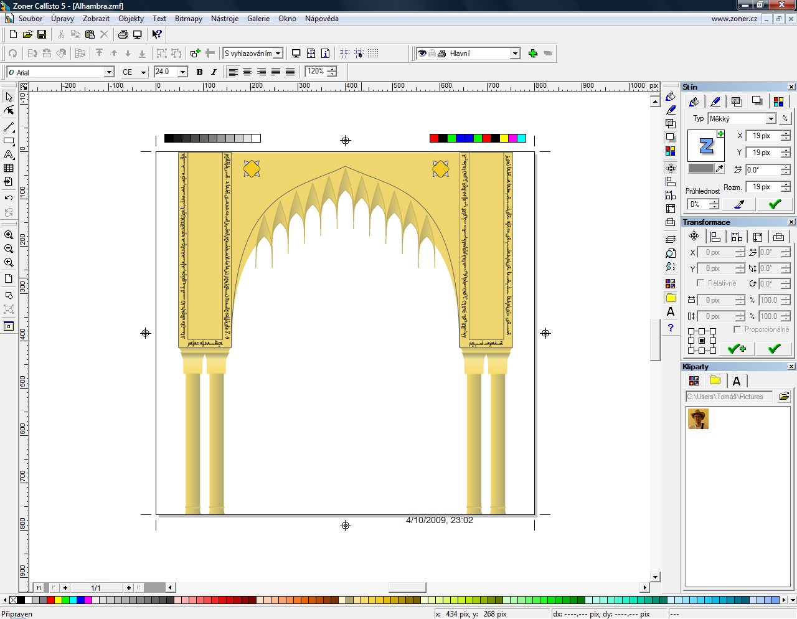Toggle layer visibility eye icon
Viewport: 797px width, 619px height.
[422, 54]
